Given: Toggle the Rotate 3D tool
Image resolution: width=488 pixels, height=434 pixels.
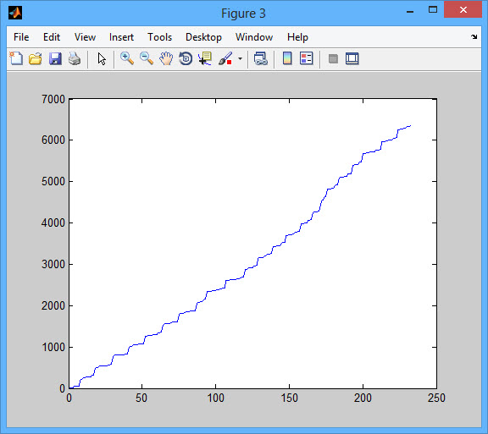Looking at the screenshot, I should tap(186, 58).
